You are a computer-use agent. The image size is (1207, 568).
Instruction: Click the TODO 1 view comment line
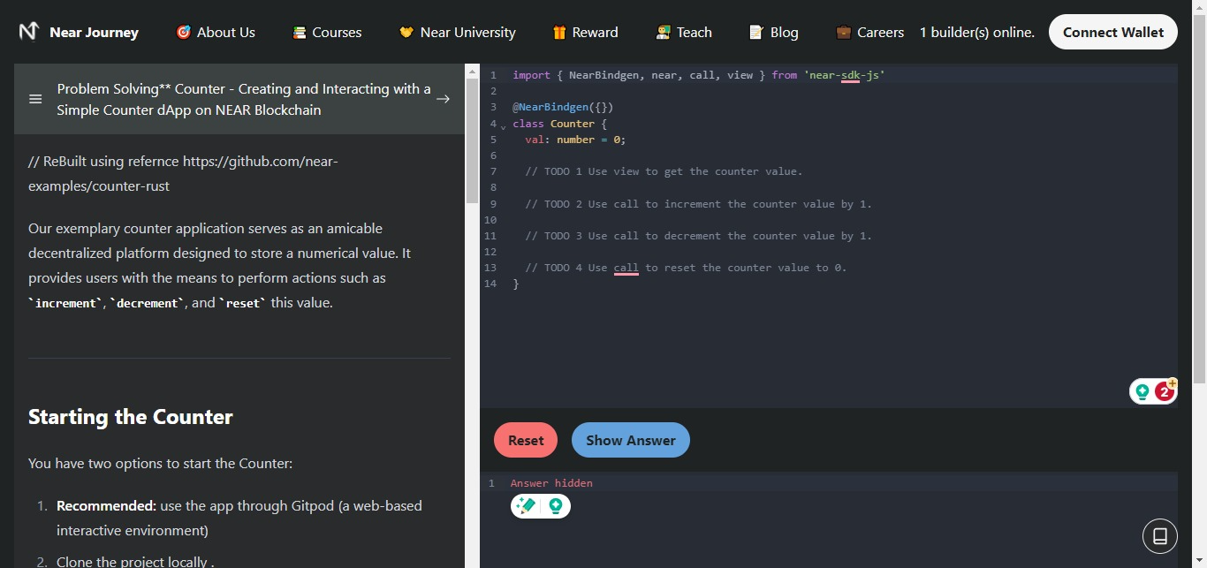664,171
